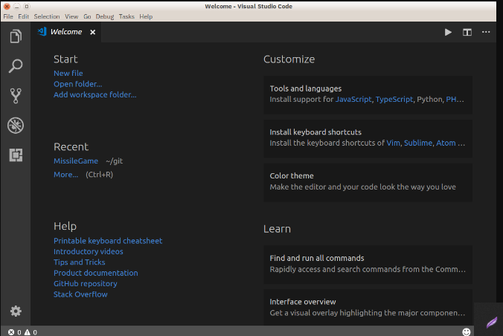Open the Tasks menu
Screen dimensions: 503x336
126,16
